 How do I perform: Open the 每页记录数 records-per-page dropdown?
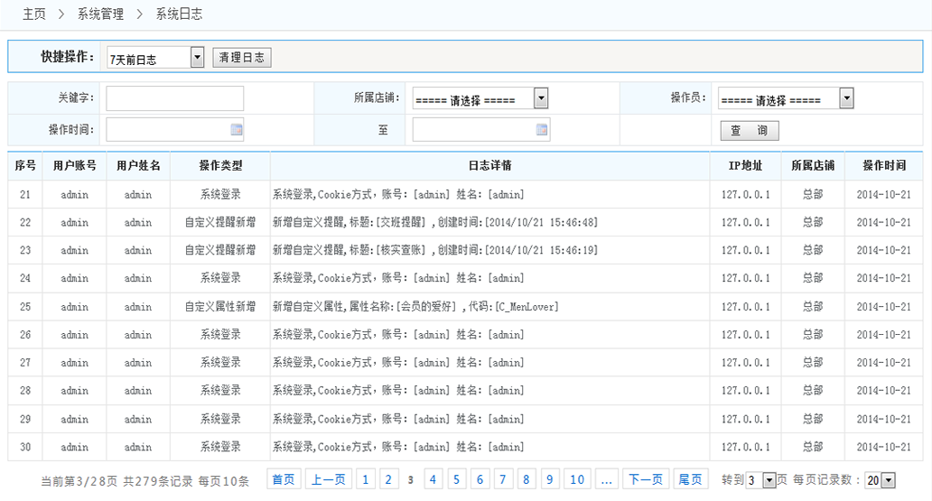(888, 481)
